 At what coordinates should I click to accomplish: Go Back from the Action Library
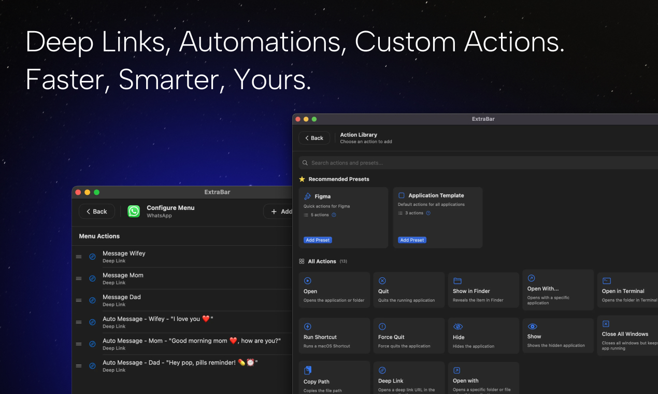(x=314, y=138)
